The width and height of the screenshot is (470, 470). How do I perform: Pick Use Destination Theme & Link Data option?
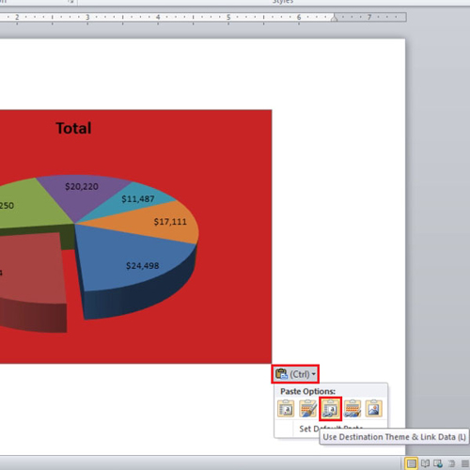coord(330,408)
